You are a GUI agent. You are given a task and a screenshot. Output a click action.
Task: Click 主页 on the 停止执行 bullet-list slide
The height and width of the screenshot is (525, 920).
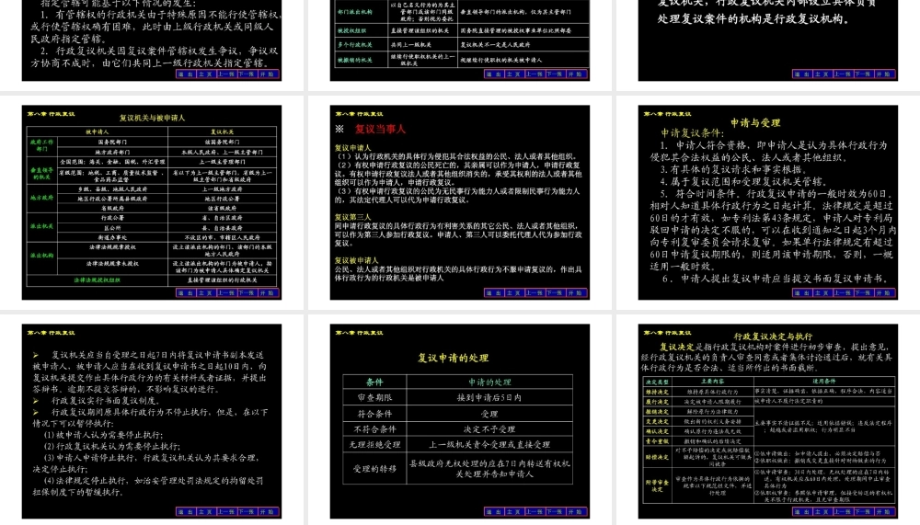pyautogui.click(x=206, y=511)
